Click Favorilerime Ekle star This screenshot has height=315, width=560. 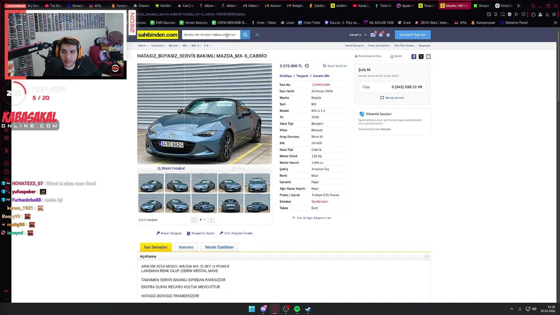(367, 56)
